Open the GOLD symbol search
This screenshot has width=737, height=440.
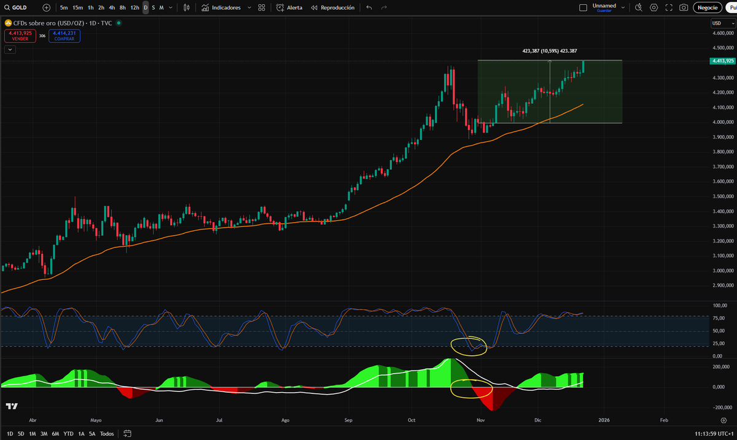[x=16, y=7]
